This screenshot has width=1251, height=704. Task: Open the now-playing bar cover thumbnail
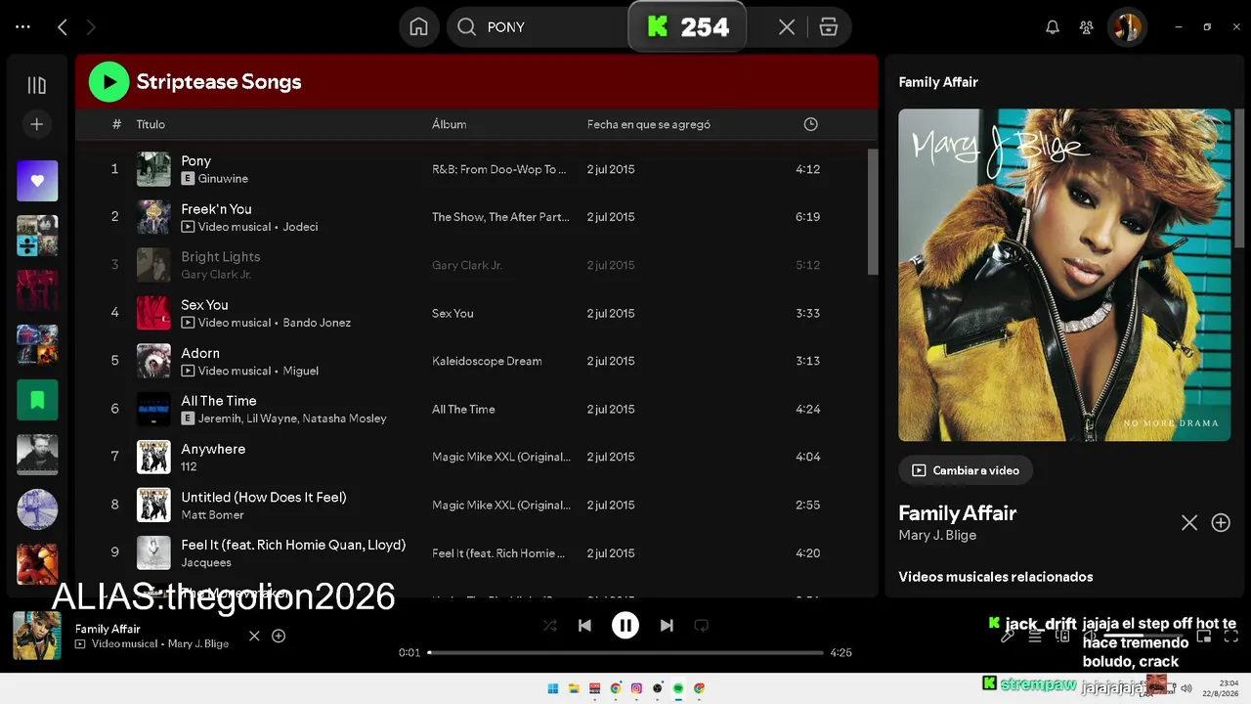coord(37,636)
